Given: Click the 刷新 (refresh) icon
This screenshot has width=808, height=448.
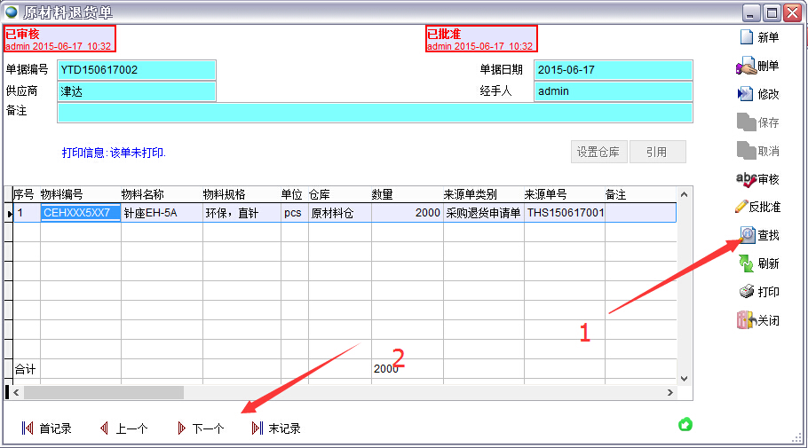Looking at the screenshot, I should [746, 263].
